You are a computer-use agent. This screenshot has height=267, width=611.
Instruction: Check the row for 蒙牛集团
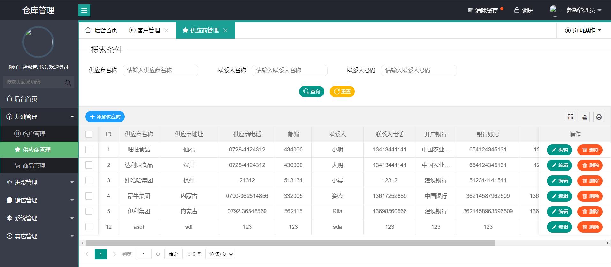[89, 196]
